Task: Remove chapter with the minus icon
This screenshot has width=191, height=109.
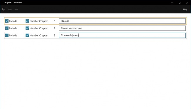Action: click(16, 9)
